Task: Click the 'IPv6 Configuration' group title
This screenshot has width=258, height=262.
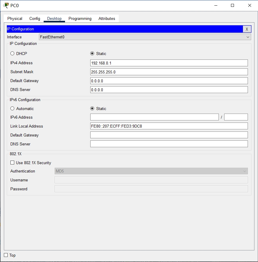Action: [25, 100]
